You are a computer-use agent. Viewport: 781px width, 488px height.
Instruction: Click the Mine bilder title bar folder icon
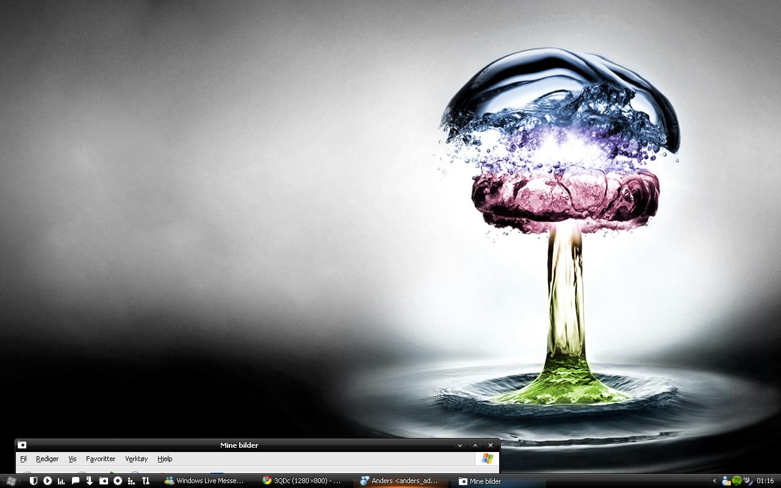[x=22, y=445]
